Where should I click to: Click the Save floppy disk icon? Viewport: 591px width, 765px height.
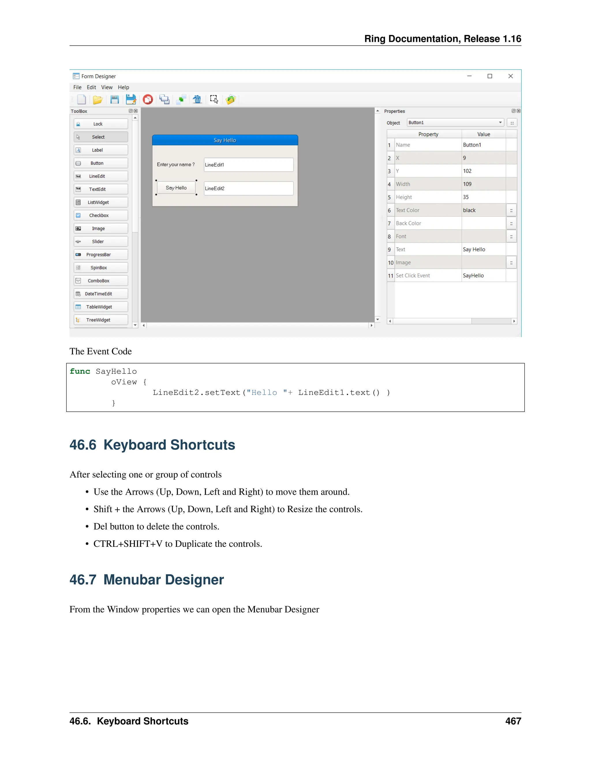tap(115, 100)
